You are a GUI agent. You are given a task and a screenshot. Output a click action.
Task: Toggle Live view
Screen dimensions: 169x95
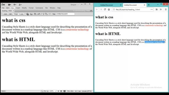point(22,14)
